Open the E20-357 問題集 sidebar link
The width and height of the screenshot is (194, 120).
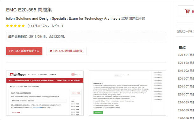(186, 94)
